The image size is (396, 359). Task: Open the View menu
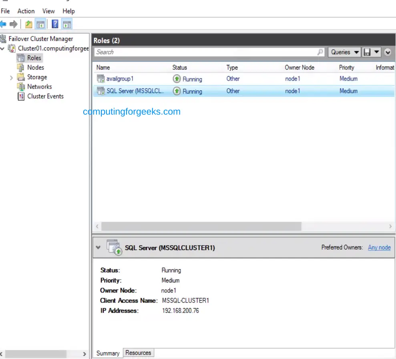coord(48,11)
